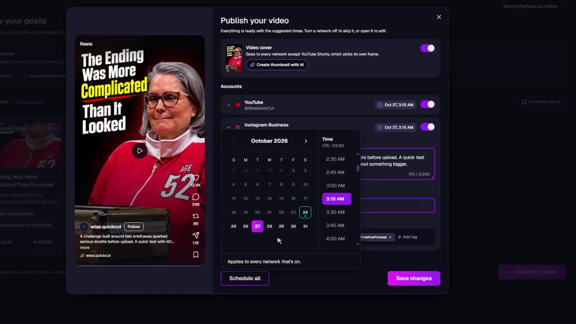
Task: Switch off Instagram Business toggle
Action: pyautogui.click(x=428, y=127)
